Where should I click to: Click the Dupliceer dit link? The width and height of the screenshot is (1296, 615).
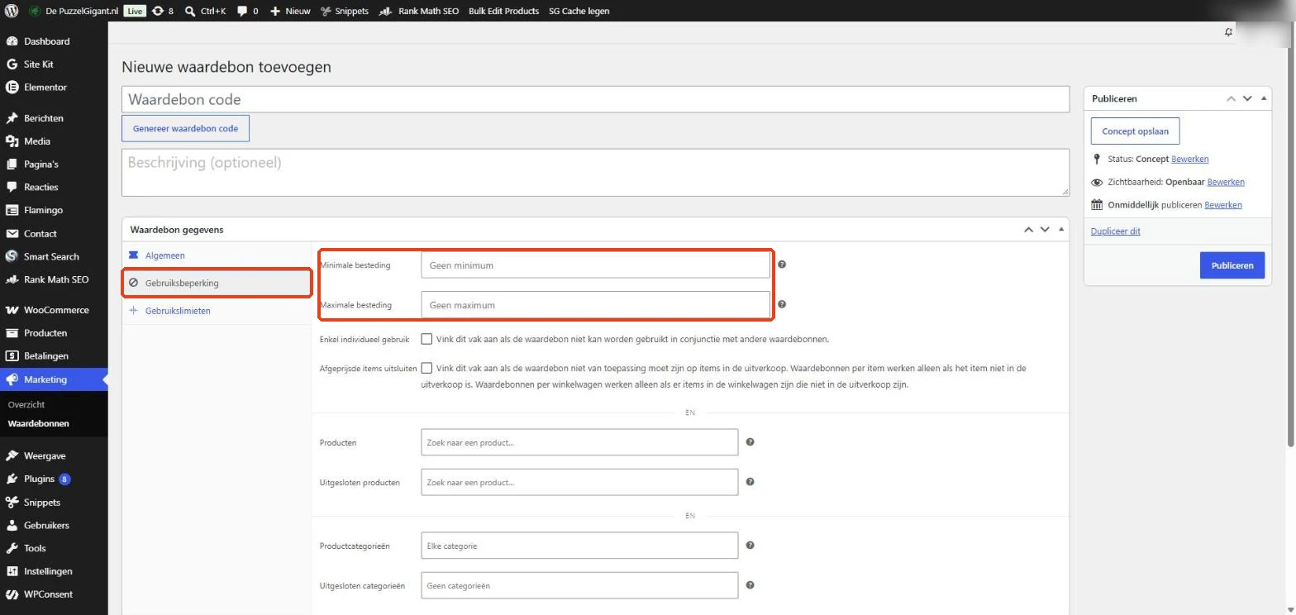[x=1116, y=231]
